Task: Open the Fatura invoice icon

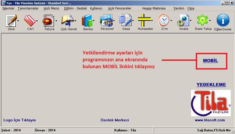Action: pyautogui.click(x=49, y=21)
